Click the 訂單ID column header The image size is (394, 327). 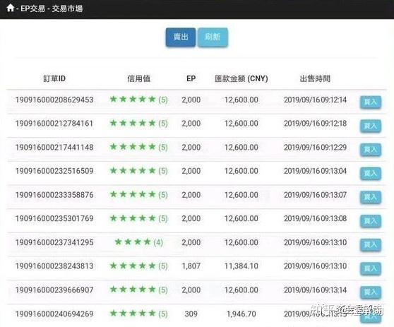pyautogui.click(x=54, y=78)
